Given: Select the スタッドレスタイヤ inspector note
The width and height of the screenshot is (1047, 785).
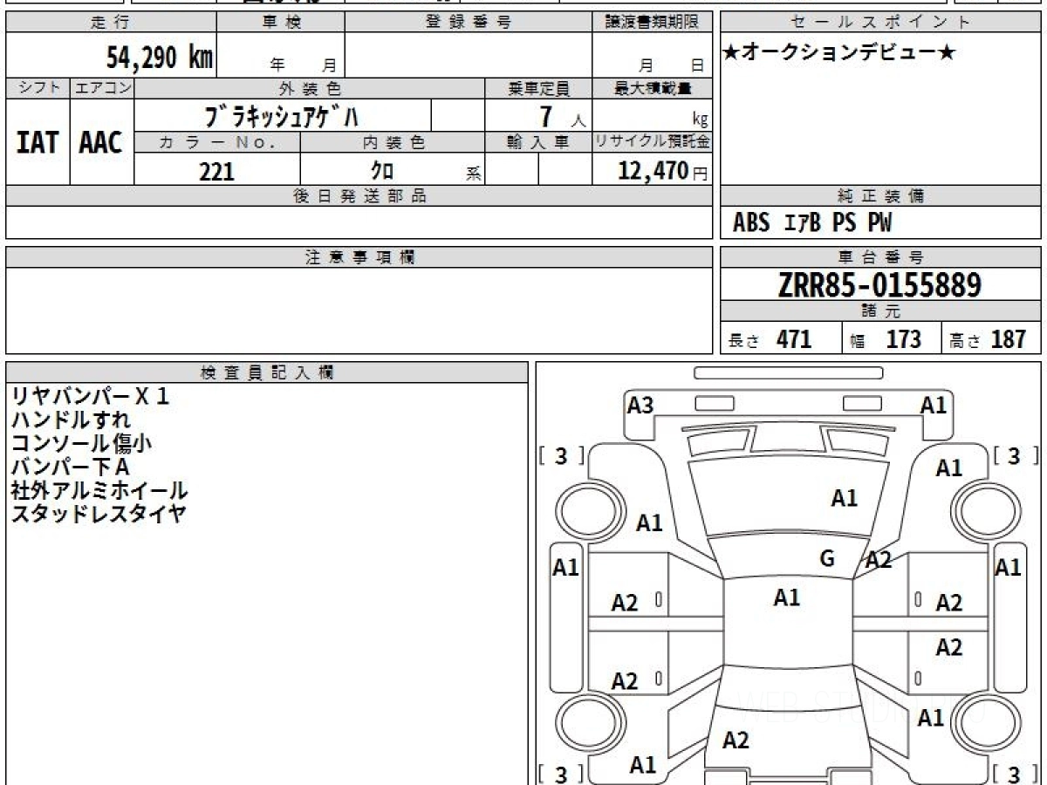Looking at the screenshot, I should click(x=99, y=515).
